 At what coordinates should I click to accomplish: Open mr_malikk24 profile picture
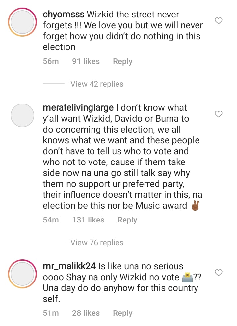tap(22, 274)
